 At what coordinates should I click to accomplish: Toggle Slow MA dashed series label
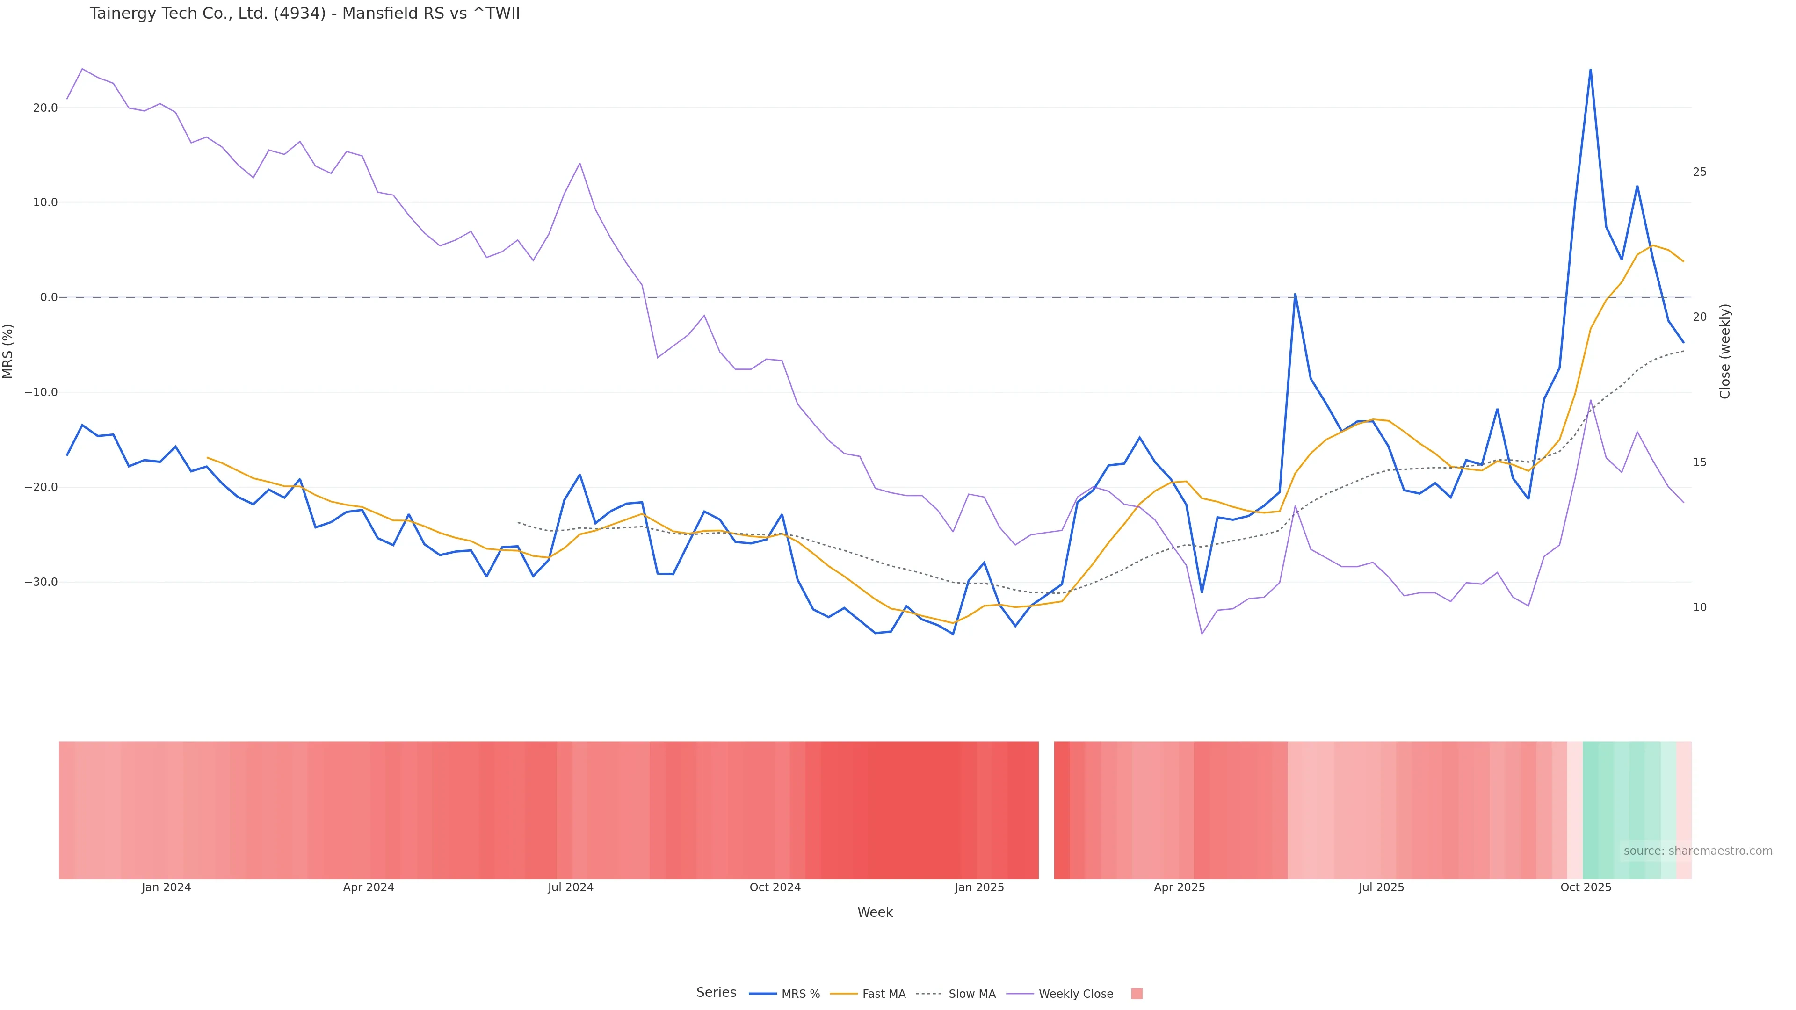(x=971, y=994)
